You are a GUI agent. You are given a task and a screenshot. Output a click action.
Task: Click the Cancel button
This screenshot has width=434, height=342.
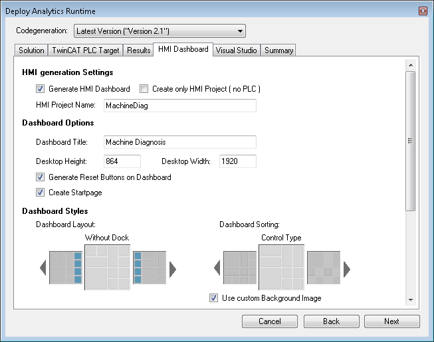[270, 321]
